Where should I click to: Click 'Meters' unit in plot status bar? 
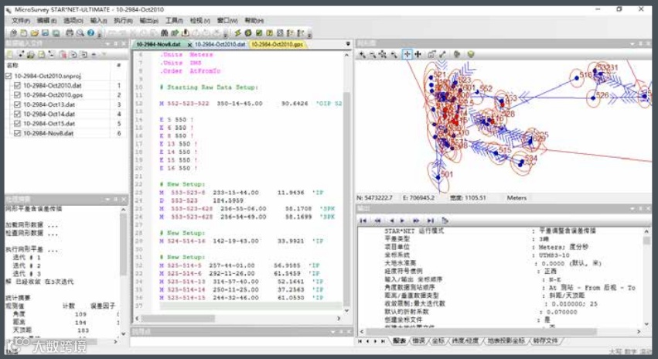point(517,198)
